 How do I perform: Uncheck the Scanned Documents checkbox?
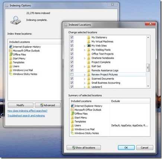pyautogui.click(x=72, y=78)
